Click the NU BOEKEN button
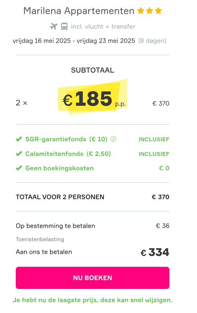Image resolution: width=197 pixels, height=313 pixels. 93,277
